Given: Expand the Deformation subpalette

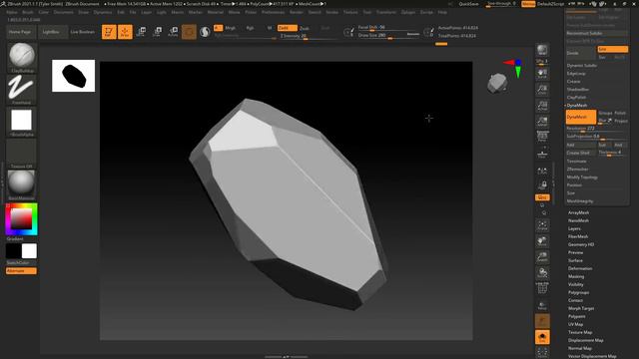Looking at the screenshot, I should coord(580,268).
